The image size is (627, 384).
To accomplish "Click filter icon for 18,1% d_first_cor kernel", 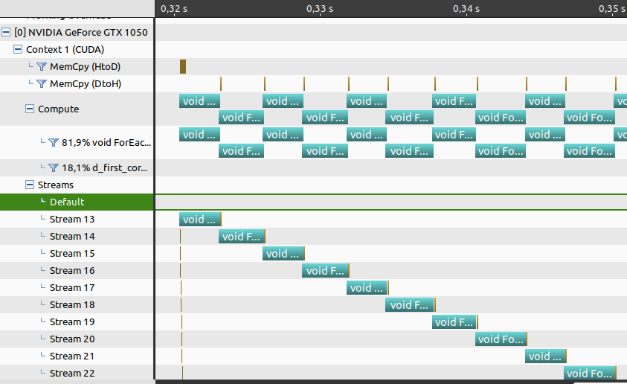I will [54, 167].
